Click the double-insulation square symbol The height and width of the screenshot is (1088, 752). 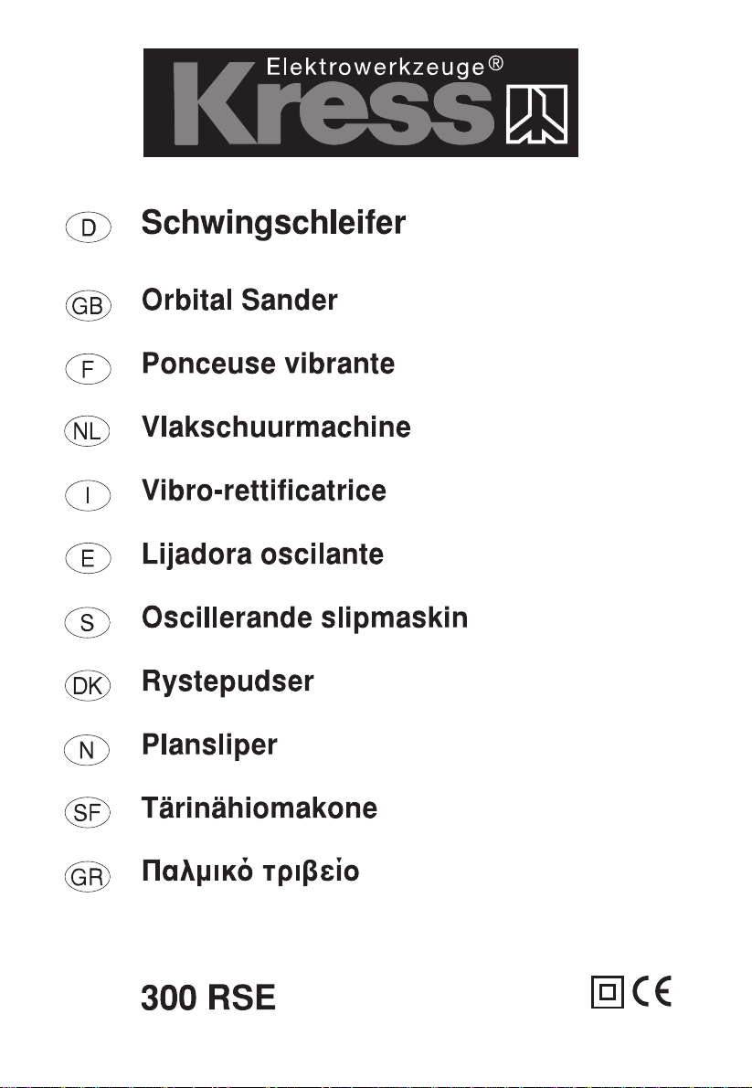pos(607,991)
